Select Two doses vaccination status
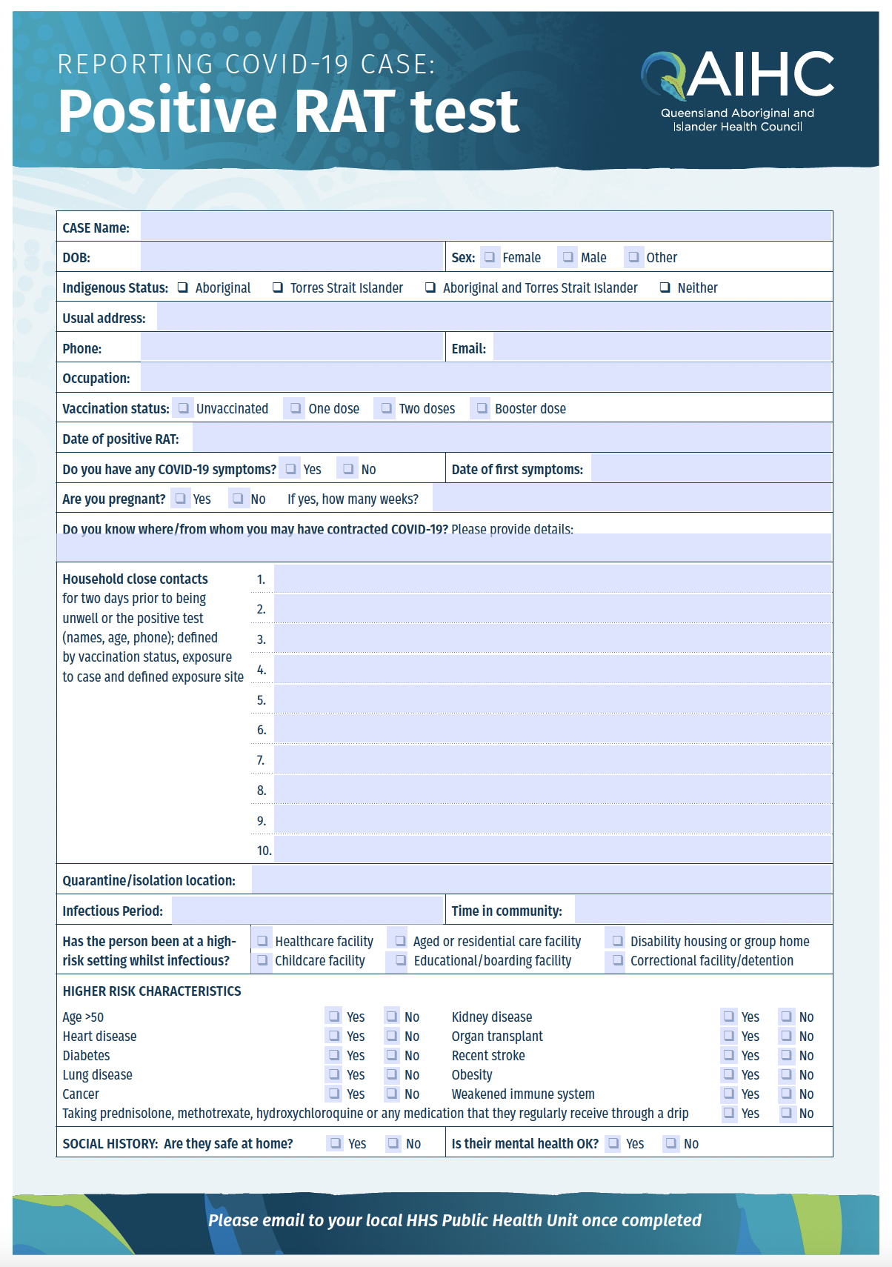This screenshot has height=1267, width=892. click(386, 408)
